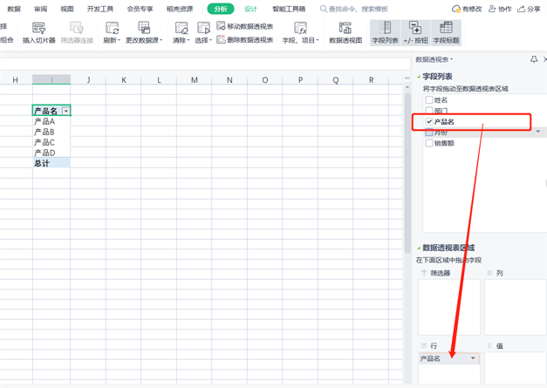Click 删除数据透视表 (Delete PivotTable)

pyautogui.click(x=244, y=40)
